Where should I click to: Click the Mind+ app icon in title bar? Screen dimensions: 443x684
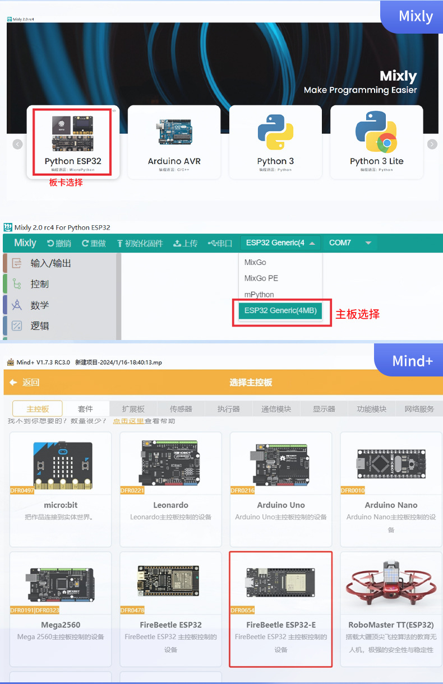click(10, 362)
